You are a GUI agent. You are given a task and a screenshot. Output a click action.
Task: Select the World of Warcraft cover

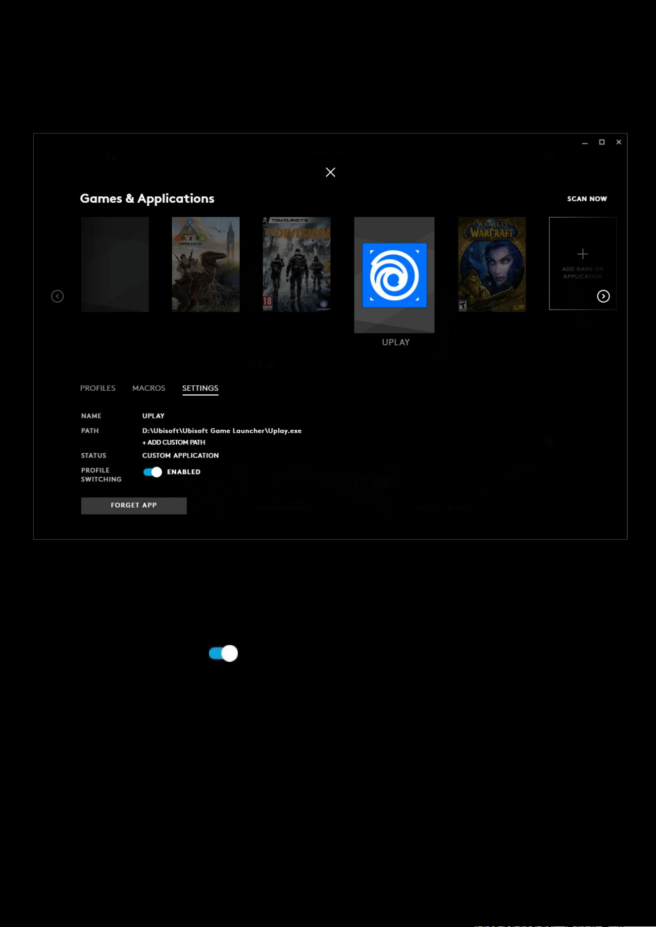pyautogui.click(x=492, y=265)
